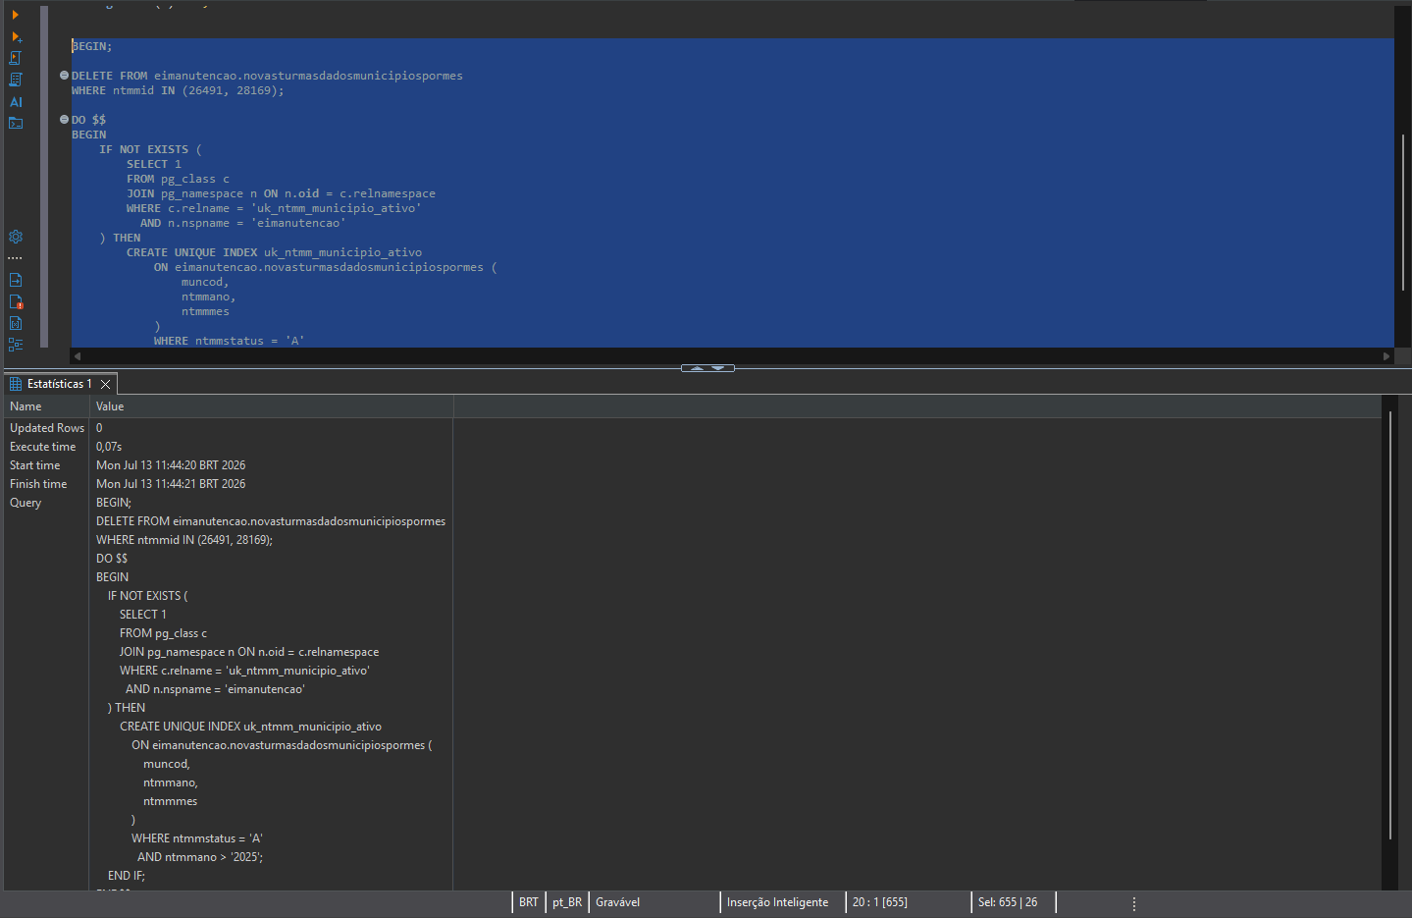Click the JOIN pg_namespace editor line

point(281,193)
